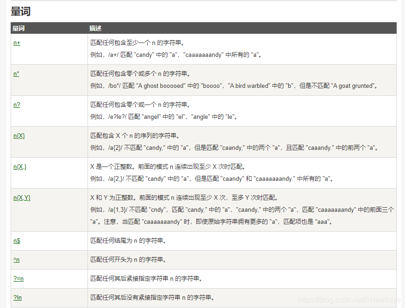
Task: Open the n+ quantifier link
Action: 17,43
